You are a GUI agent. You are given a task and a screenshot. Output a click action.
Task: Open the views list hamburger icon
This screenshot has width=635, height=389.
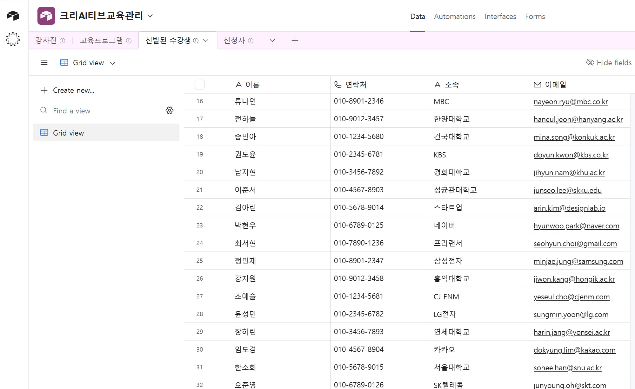point(44,62)
